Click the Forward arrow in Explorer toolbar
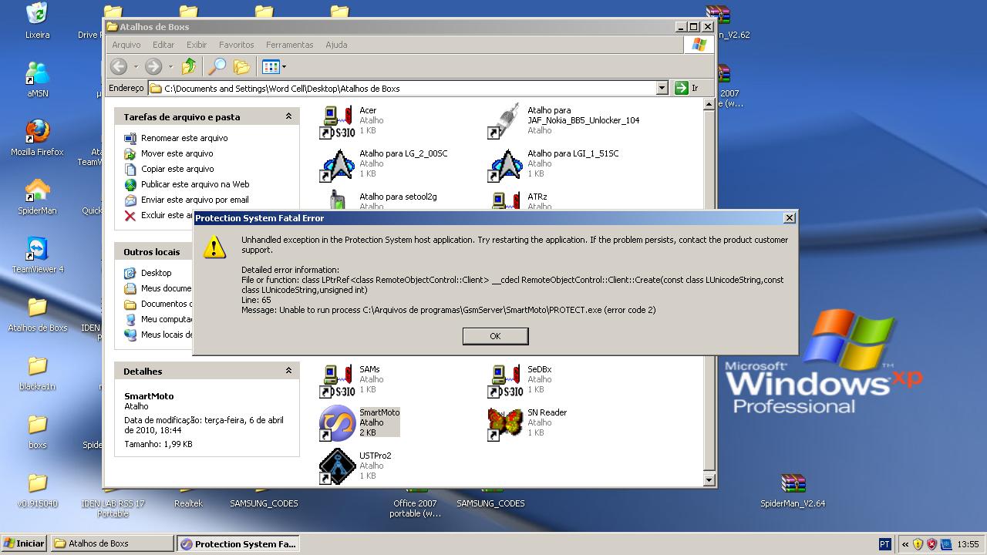Viewport: 987px width, 555px height. [153, 66]
